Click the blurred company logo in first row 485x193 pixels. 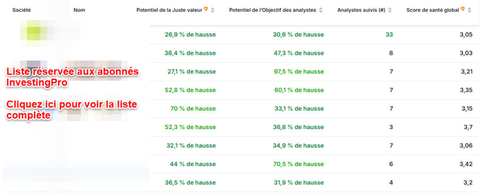33,34
